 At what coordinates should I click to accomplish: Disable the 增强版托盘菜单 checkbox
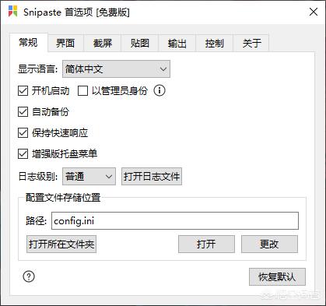pos(23,154)
